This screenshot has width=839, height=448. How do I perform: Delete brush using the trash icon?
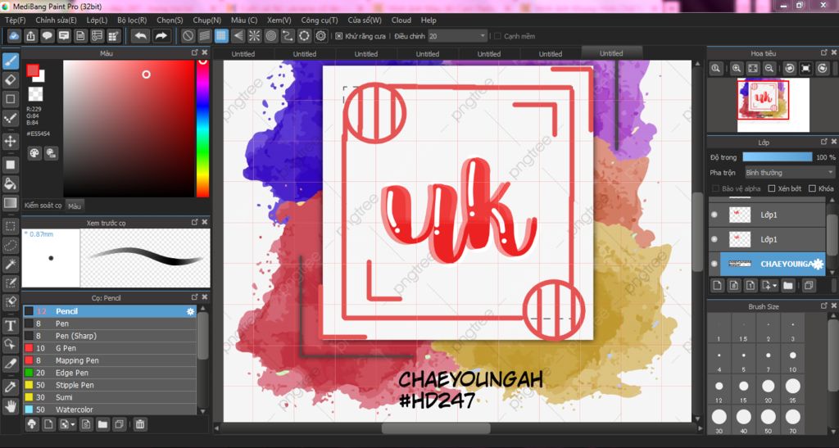point(139,424)
